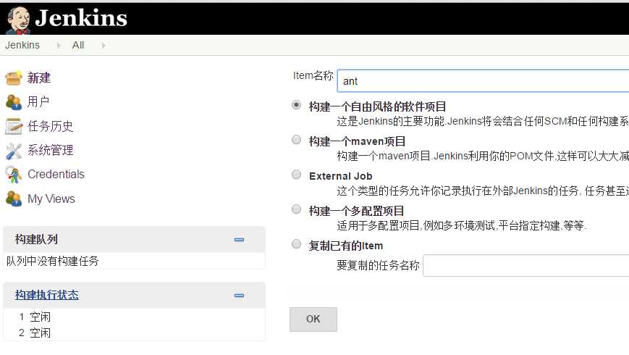
Task: Click the OK button
Action: coord(313,319)
